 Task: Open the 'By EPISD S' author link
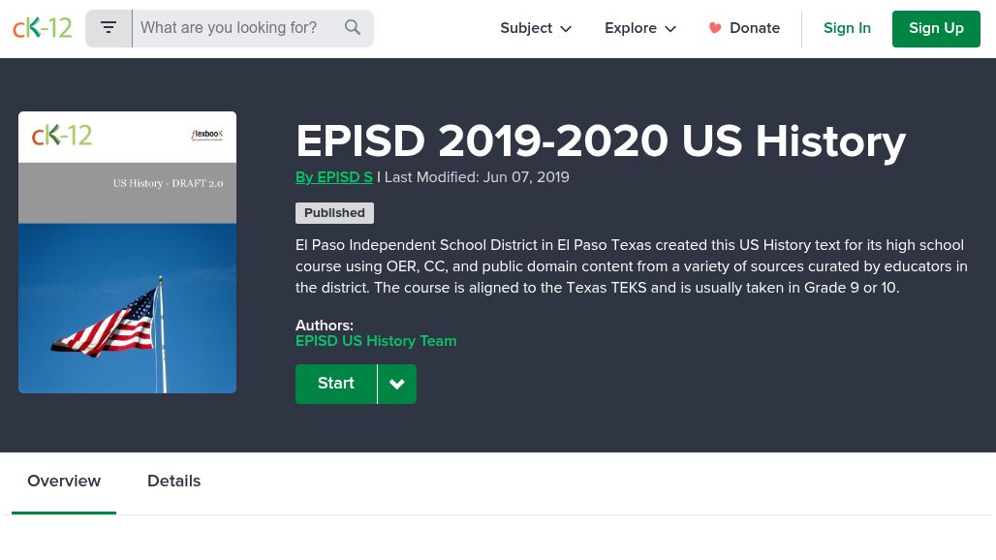tap(334, 177)
